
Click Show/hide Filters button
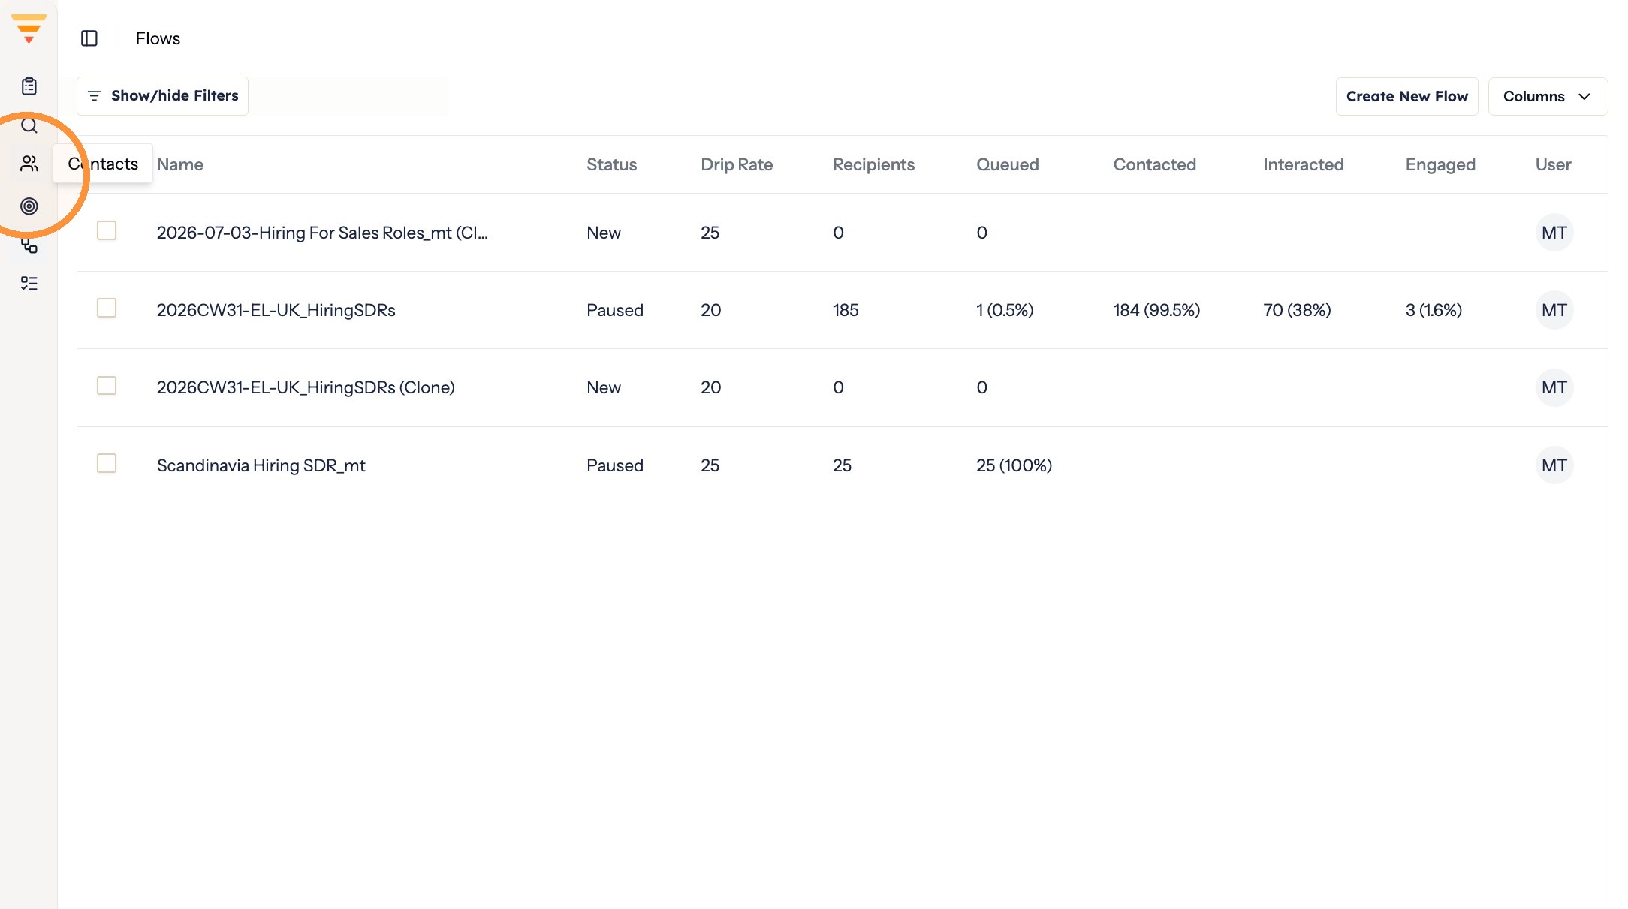(162, 96)
